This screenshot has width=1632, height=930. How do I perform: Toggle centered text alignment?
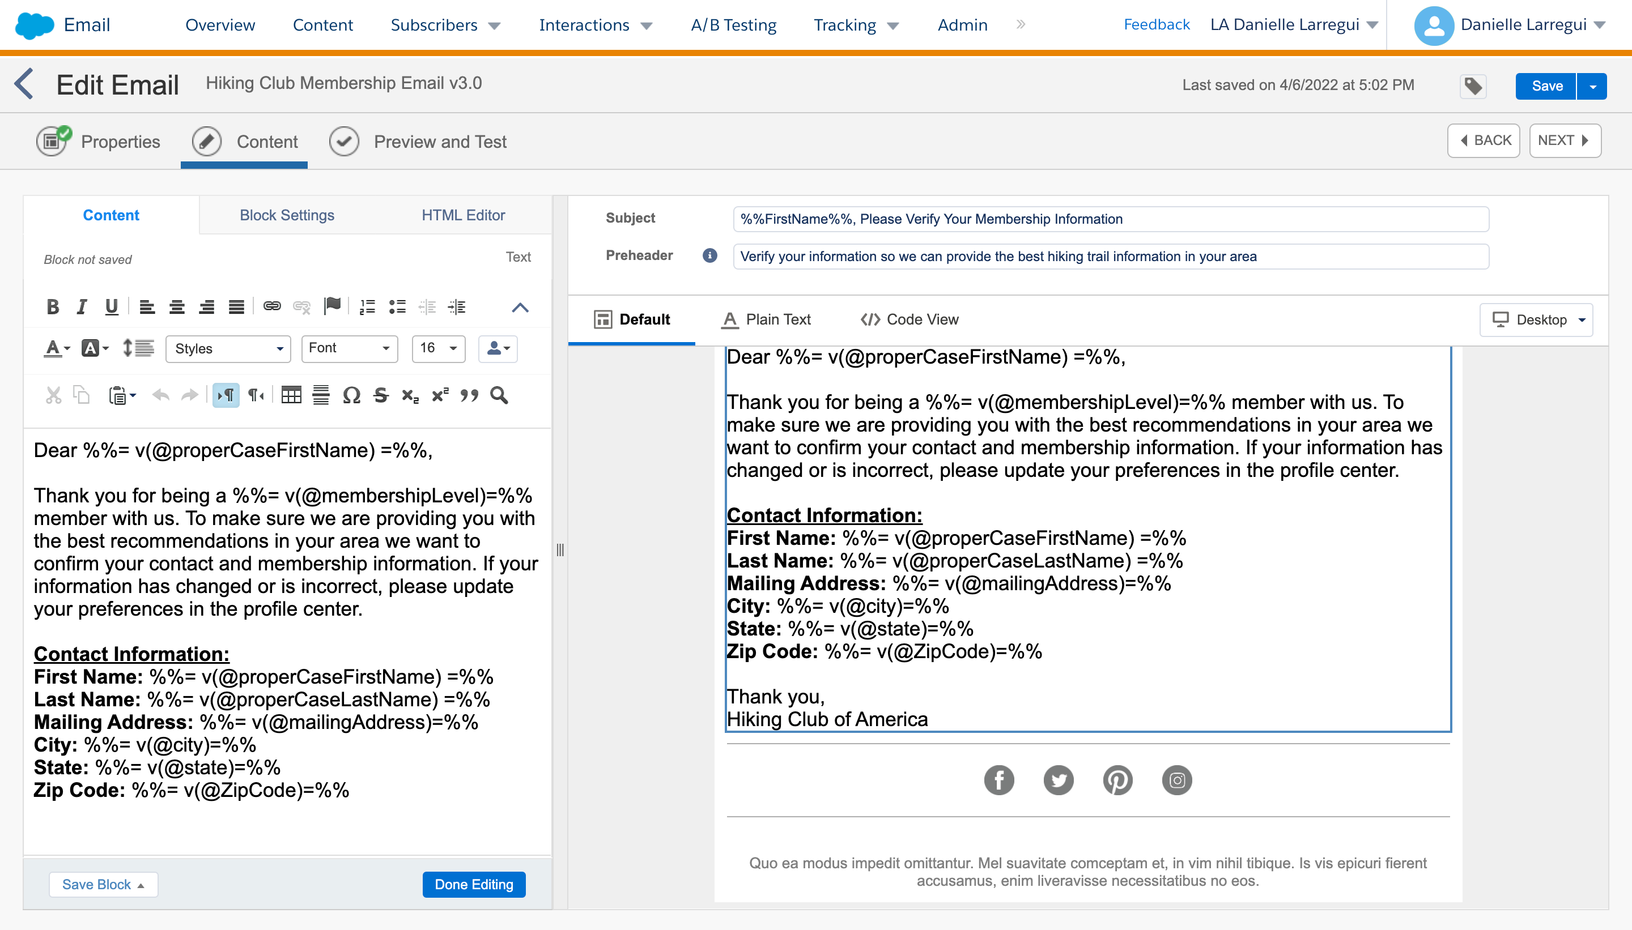pos(177,306)
